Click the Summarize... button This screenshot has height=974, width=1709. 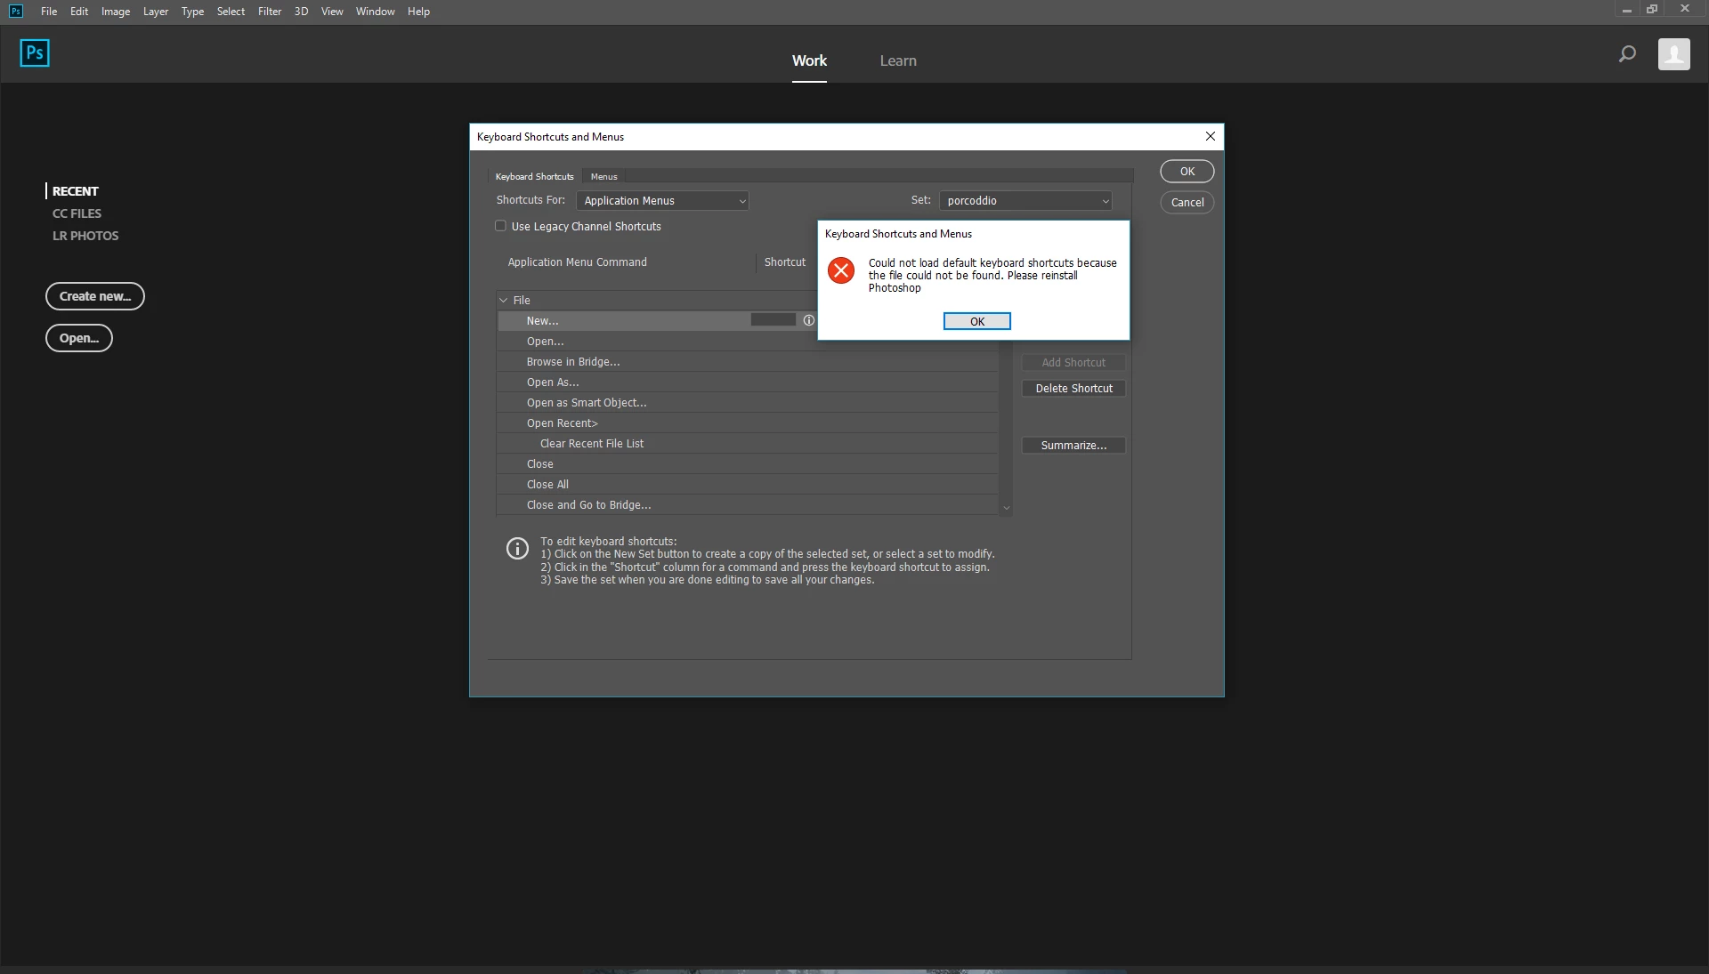point(1073,446)
